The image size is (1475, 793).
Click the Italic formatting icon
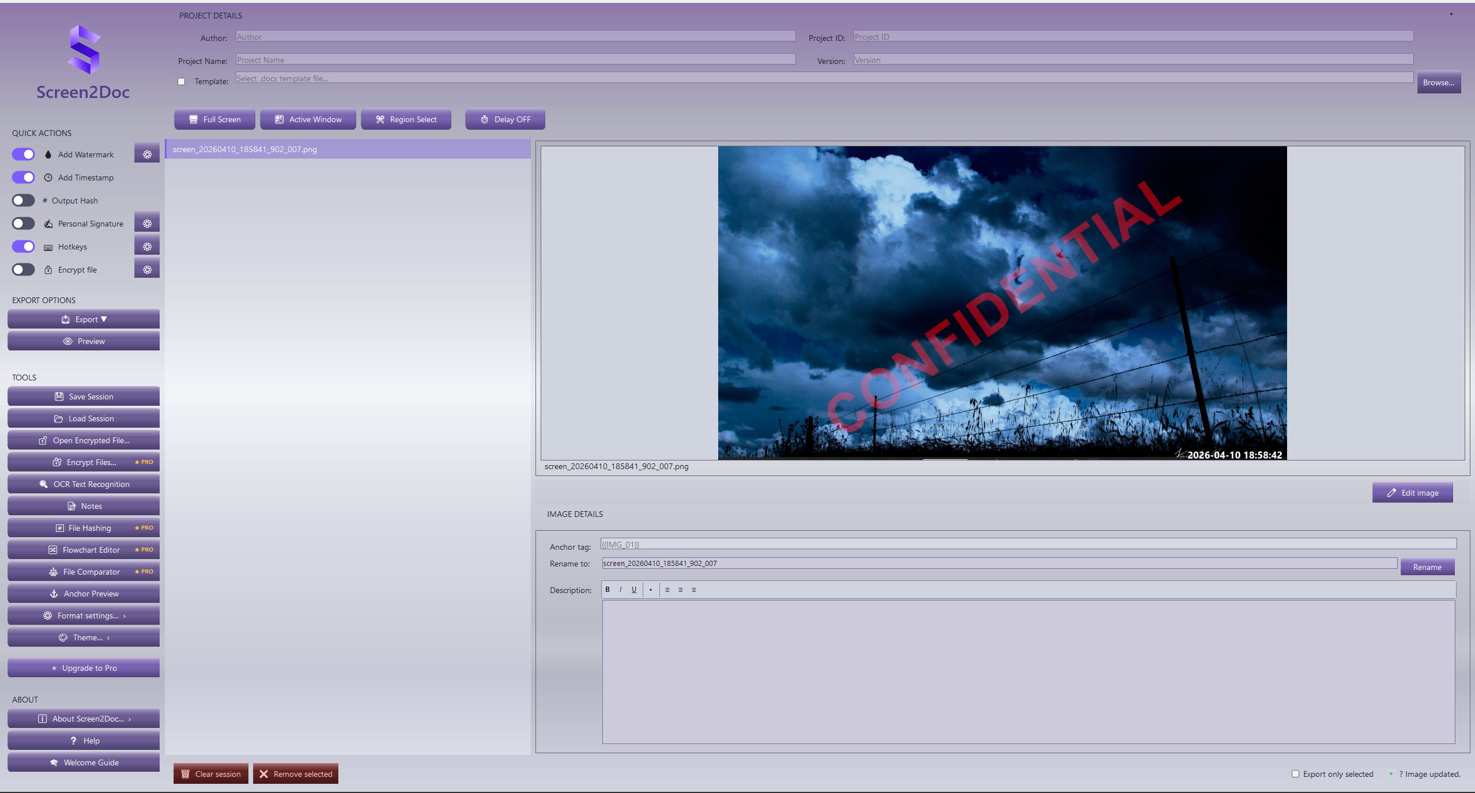(x=621, y=590)
